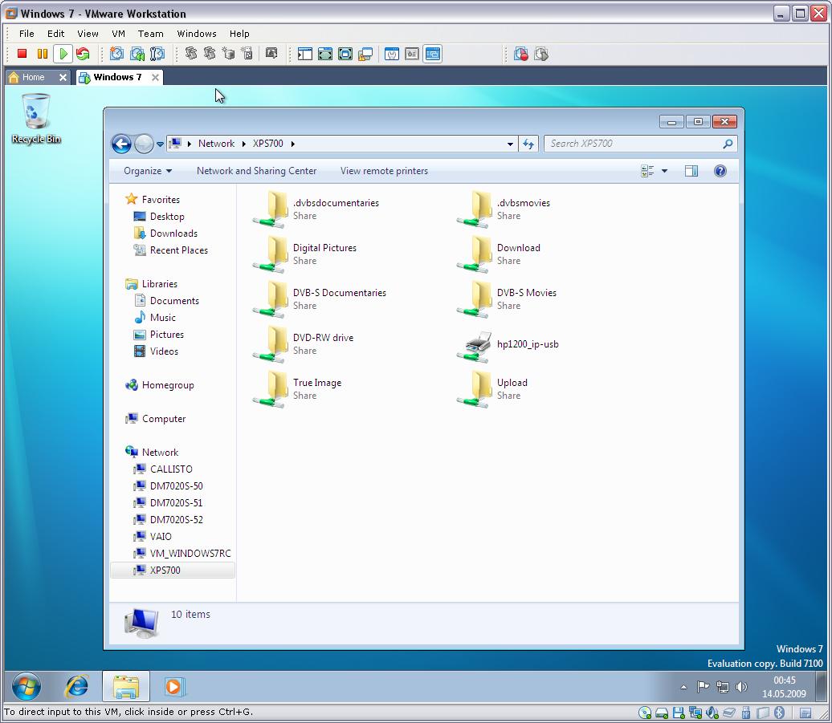The height and width of the screenshot is (723, 832).
Task: Select the DVD-RW drive share
Action: point(304,344)
